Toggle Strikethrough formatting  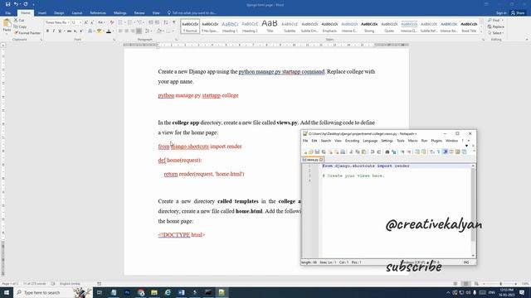point(69,31)
